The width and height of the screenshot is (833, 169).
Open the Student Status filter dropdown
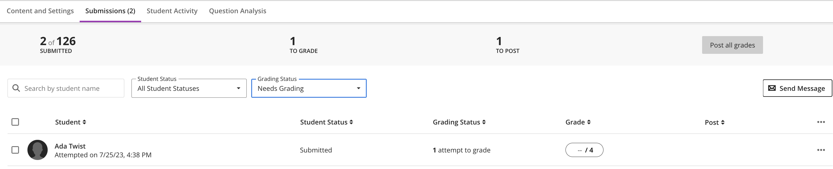(189, 88)
